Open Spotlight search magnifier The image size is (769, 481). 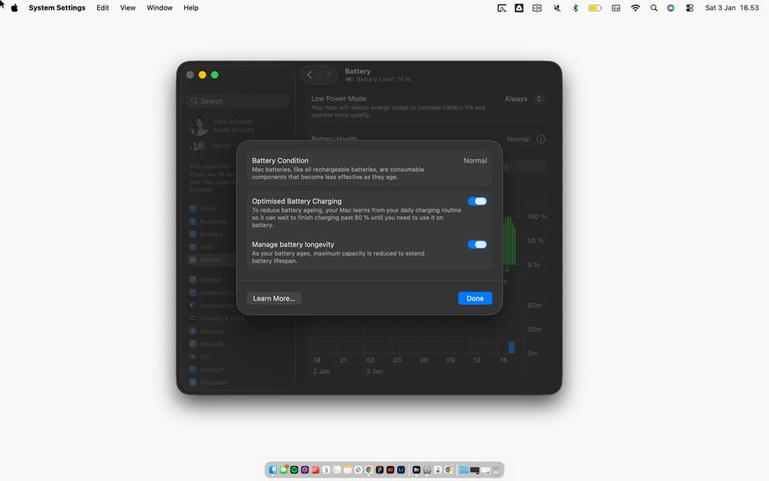654,8
